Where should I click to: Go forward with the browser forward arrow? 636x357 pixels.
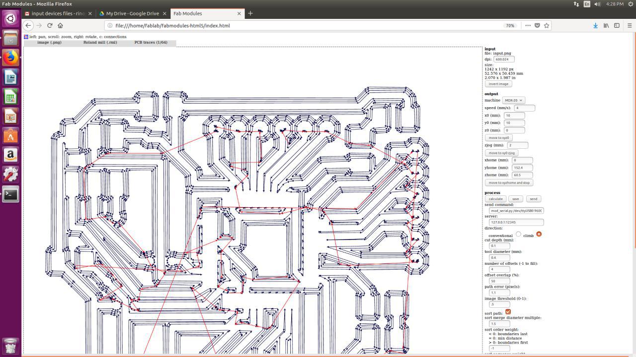tap(39, 25)
